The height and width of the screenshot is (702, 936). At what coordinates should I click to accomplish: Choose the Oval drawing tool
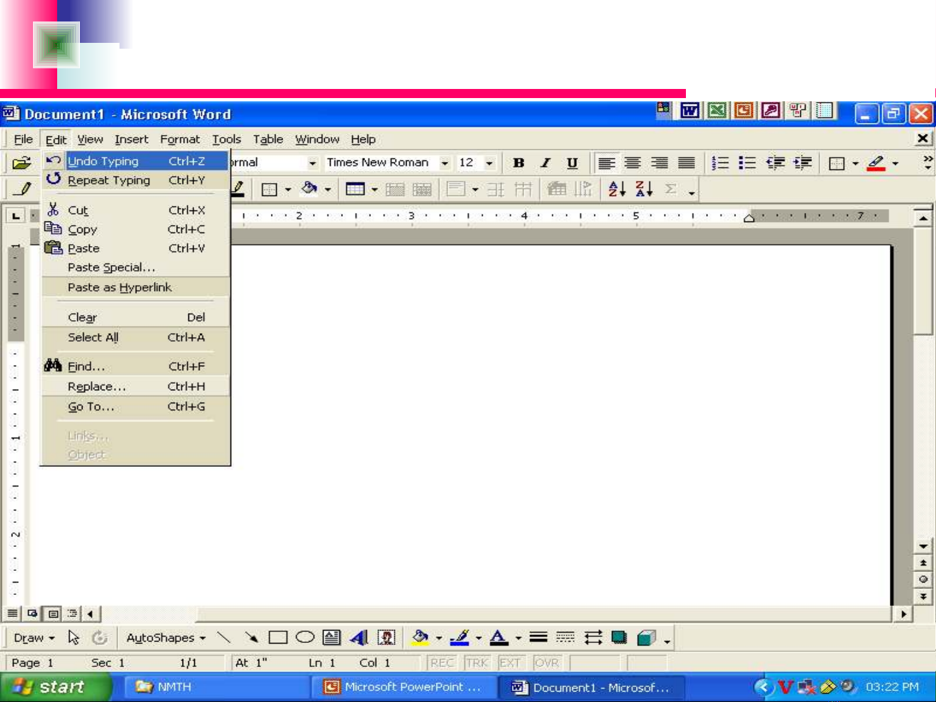(x=305, y=638)
